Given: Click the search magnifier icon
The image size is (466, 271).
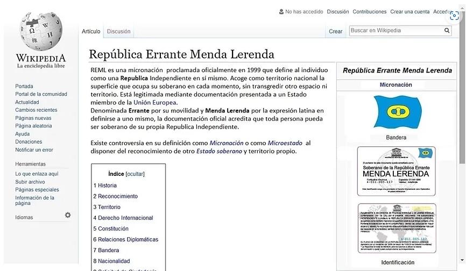Looking at the screenshot, I should coord(447,30).
